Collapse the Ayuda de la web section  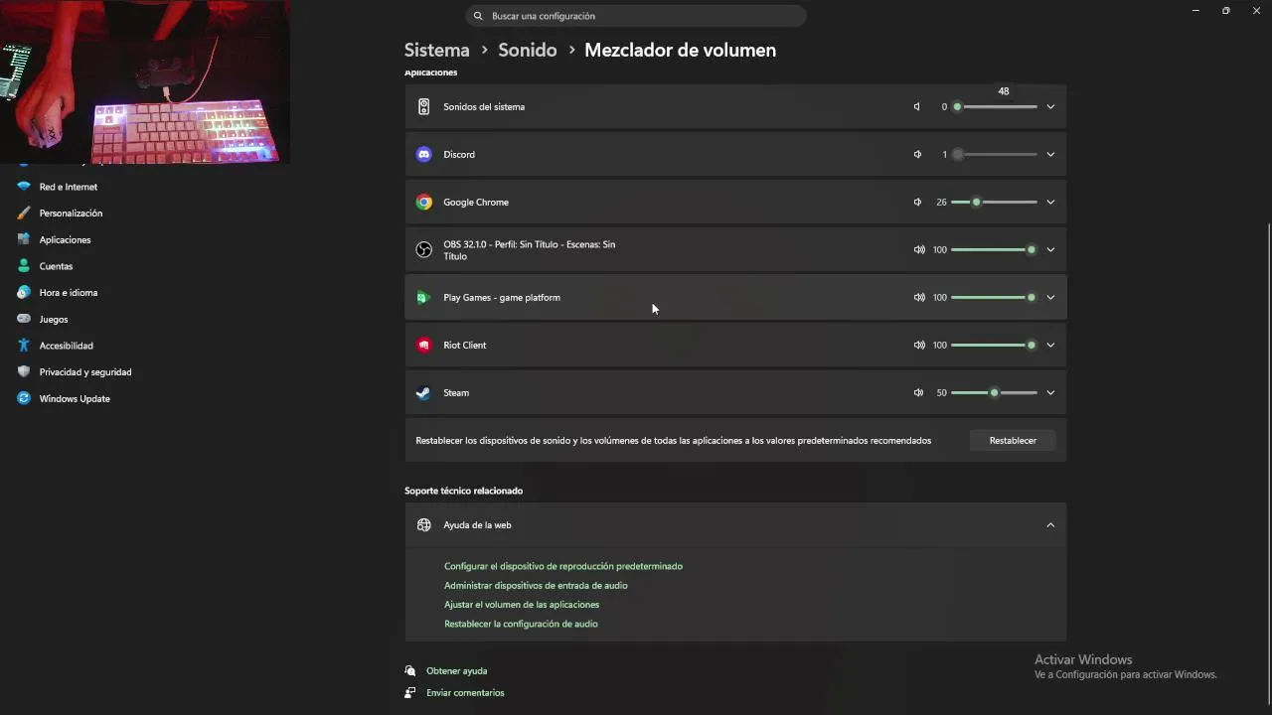[x=1050, y=525]
